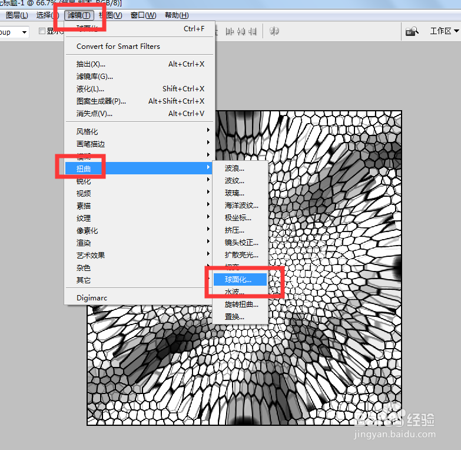Open the 窗口(W) menu
Viewport: 461px width, 450px height.
pos(143,15)
